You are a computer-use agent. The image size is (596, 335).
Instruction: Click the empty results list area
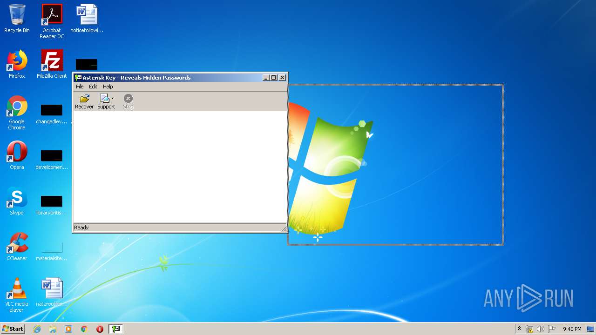pyautogui.click(x=180, y=167)
